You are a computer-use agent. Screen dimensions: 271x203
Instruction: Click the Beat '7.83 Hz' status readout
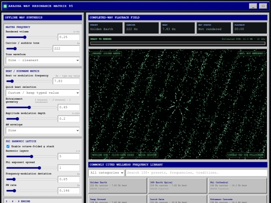178,28
